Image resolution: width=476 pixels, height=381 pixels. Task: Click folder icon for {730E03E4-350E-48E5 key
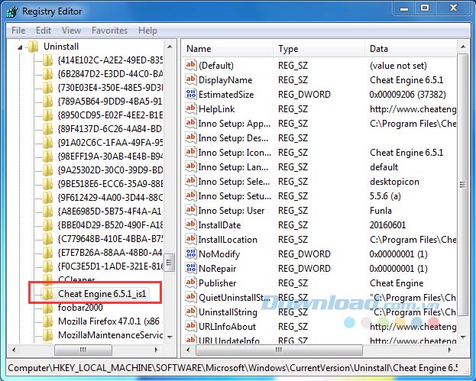coord(47,87)
